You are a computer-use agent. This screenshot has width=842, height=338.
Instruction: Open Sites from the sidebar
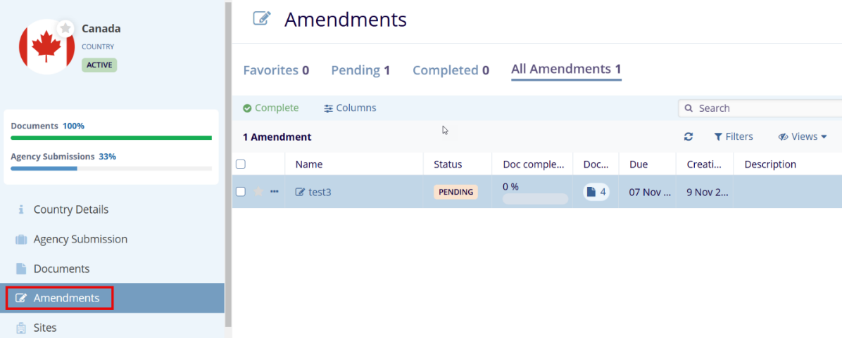click(x=44, y=327)
